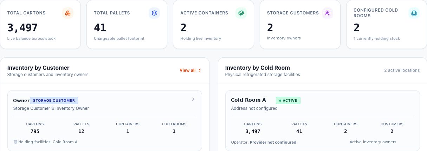Click the Holding facilities building icon
Viewport: 427px width, 151px height.
coord(15,142)
